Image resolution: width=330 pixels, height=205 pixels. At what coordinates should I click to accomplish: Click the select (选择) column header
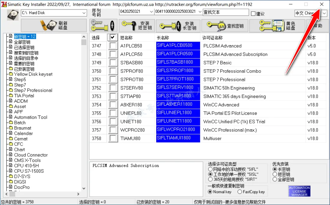pyautogui.click(x=96, y=38)
